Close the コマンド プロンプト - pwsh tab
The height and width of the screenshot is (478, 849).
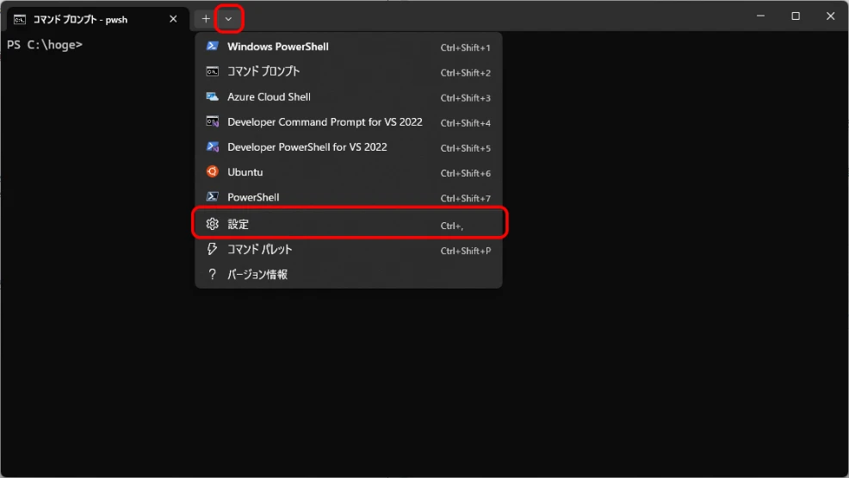coord(173,19)
